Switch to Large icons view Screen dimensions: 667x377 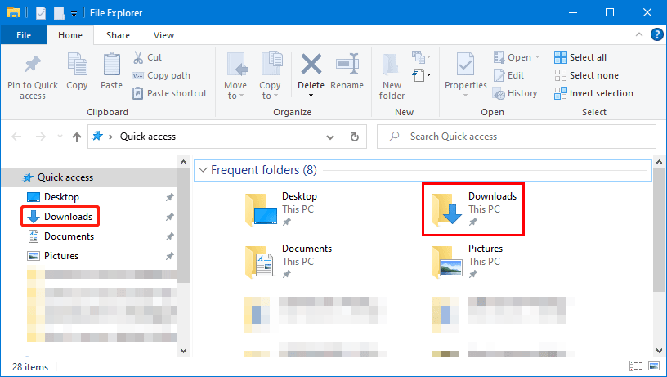coord(654,366)
